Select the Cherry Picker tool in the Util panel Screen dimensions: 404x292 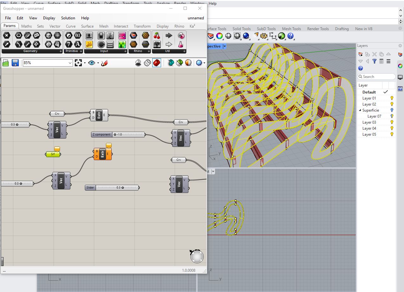coord(157,36)
